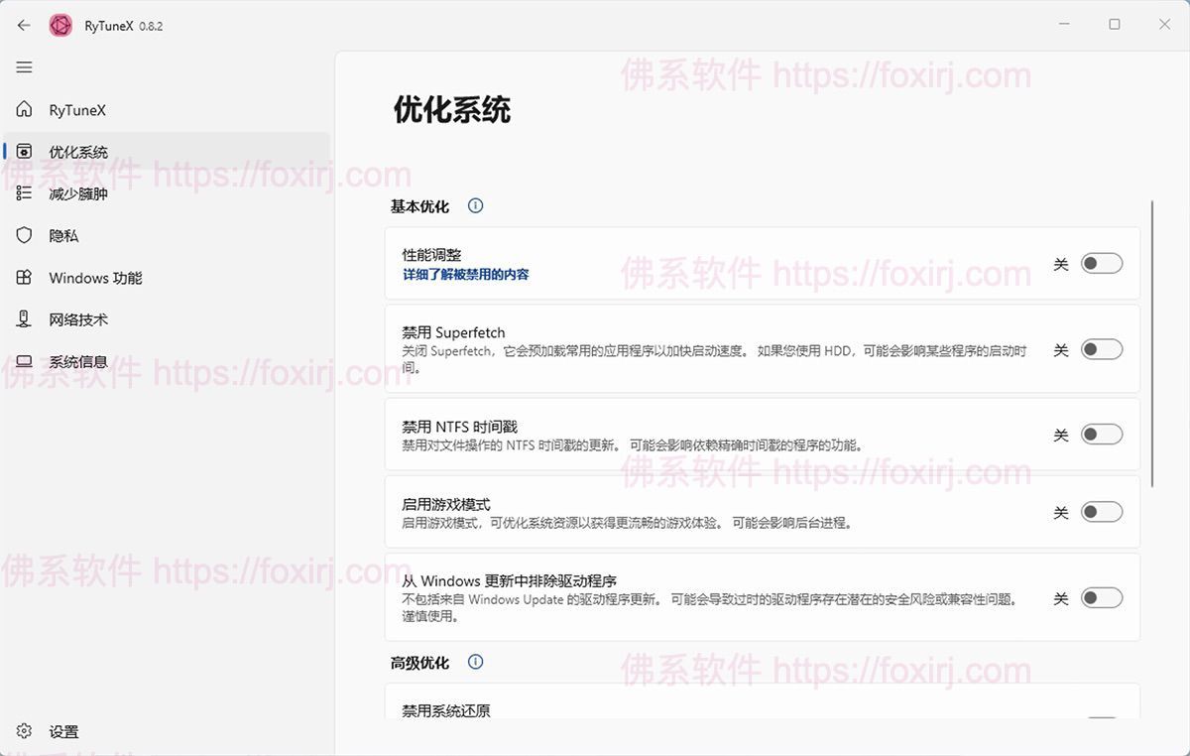Click the 设置 gear icon
This screenshot has width=1190, height=756.
coord(24,731)
